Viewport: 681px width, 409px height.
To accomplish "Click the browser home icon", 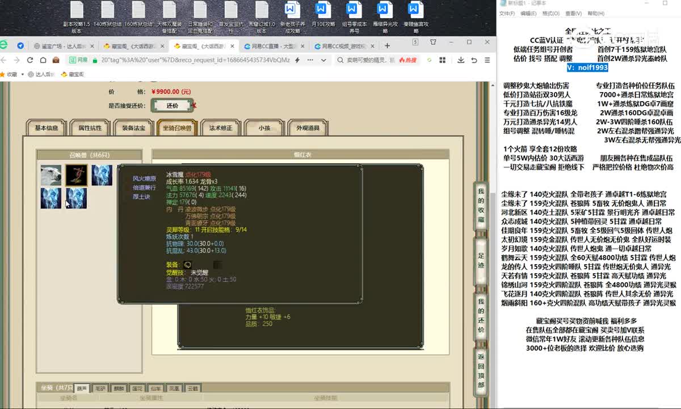I will click(x=43, y=60).
